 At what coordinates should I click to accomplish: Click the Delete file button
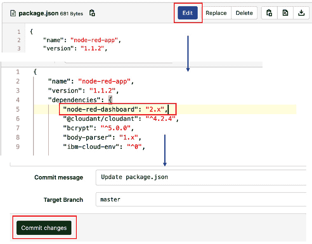pos(244,13)
